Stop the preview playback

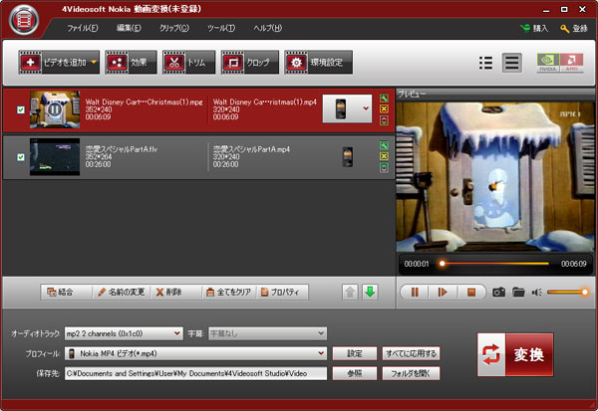tap(471, 293)
